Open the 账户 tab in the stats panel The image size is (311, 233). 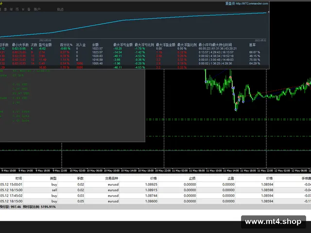pos(37,9)
